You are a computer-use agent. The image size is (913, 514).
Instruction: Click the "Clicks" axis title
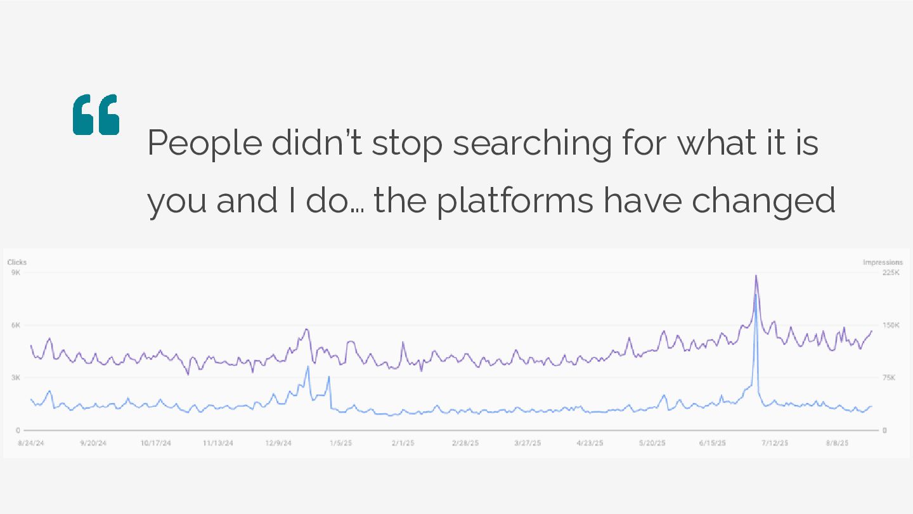point(17,262)
